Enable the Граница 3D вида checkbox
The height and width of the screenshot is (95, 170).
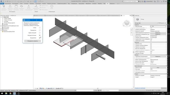point(151,53)
